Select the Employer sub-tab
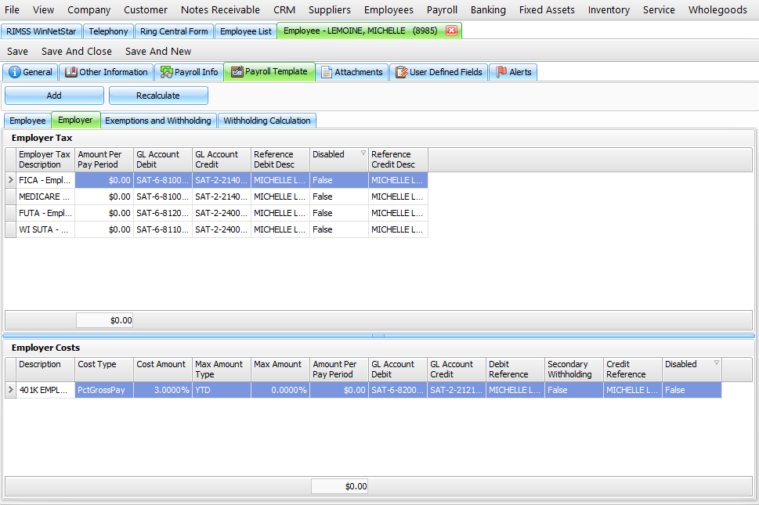 pos(75,120)
